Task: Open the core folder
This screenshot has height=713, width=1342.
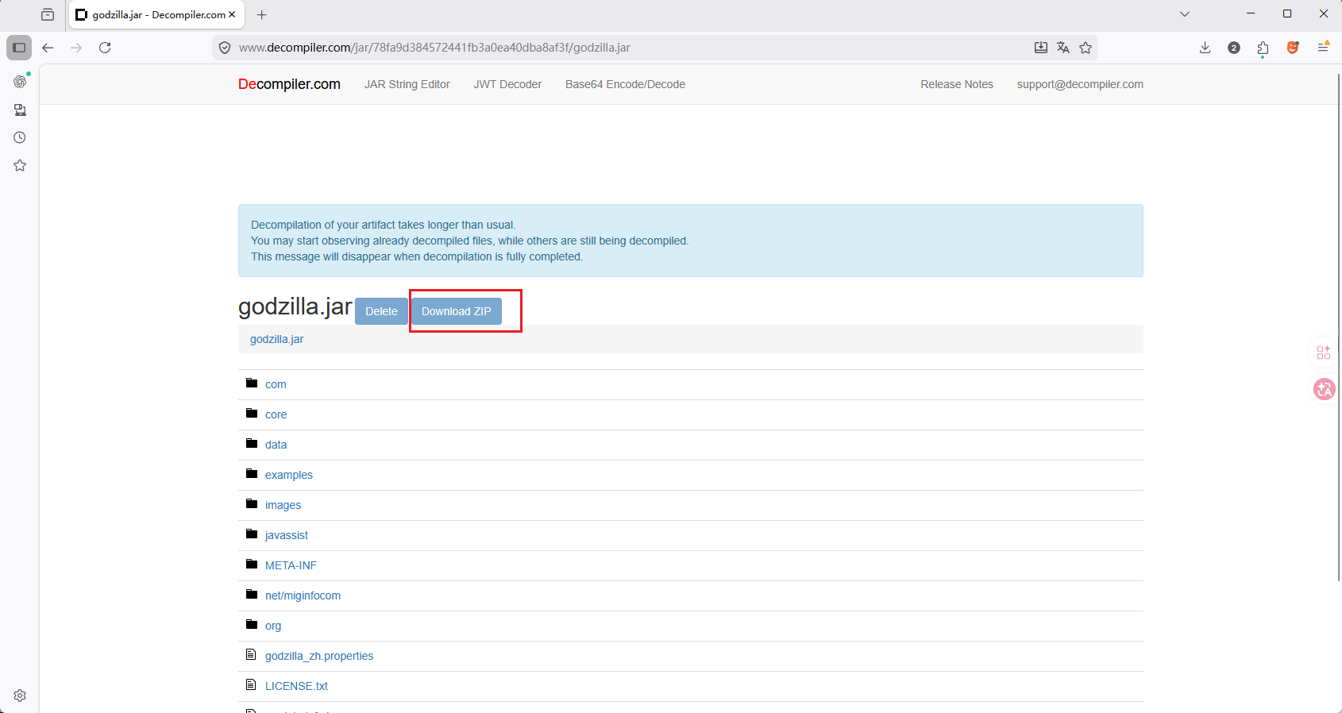Action: point(276,414)
